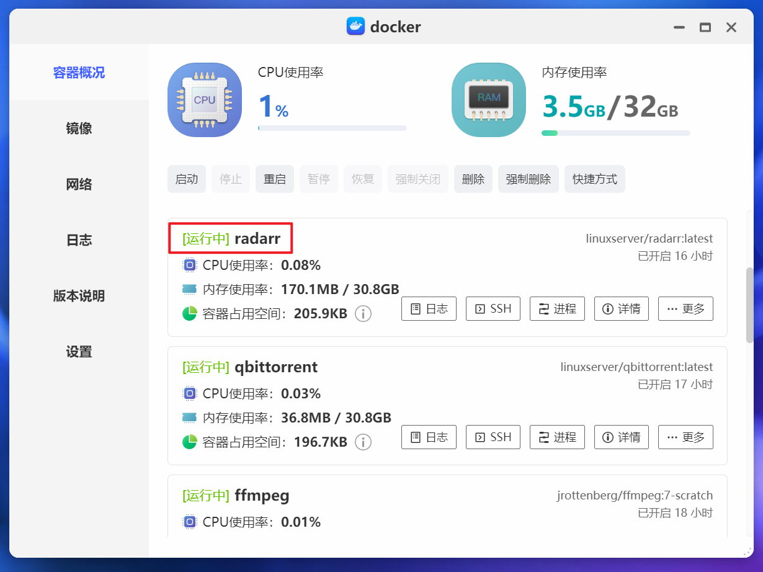This screenshot has height=572, width=763.
Task: Click the 快捷方式 button
Action: (x=595, y=179)
